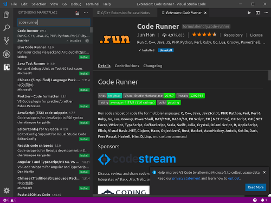The image size is (271, 203).
Task: Open the Source Control view
Action: point(7,41)
